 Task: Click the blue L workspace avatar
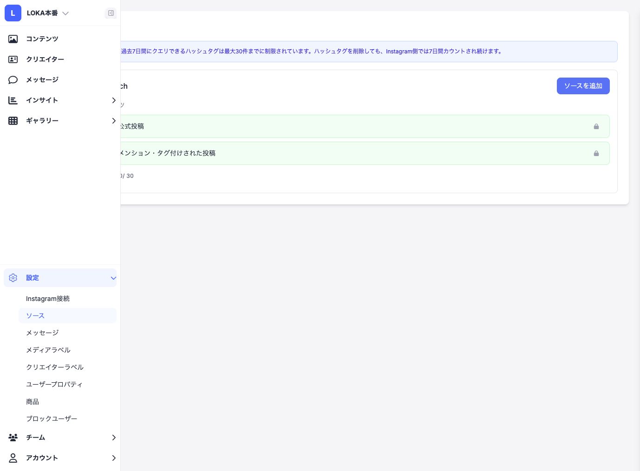pos(13,13)
